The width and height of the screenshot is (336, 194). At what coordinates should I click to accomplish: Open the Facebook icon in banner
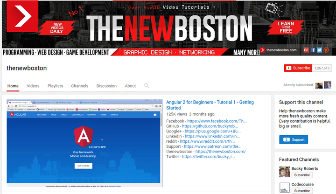[313, 50]
